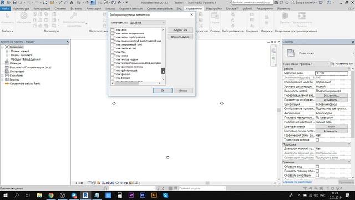
Task: Collapse the 'Виды (все)' tree node
Action: click(x=2, y=47)
